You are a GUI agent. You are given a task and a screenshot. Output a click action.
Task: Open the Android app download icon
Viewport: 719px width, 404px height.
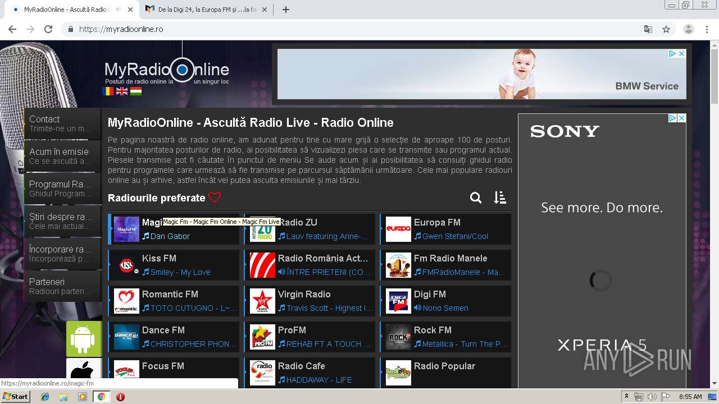(84, 339)
